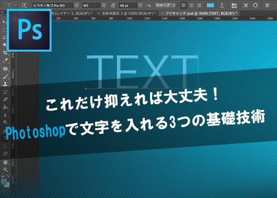This screenshot has width=277, height=198.
Task: Select the Magic Wand tool
Action: tap(5, 45)
